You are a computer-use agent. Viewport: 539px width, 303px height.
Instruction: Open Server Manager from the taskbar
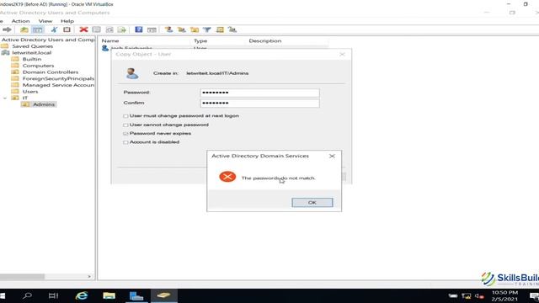(136, 295)
